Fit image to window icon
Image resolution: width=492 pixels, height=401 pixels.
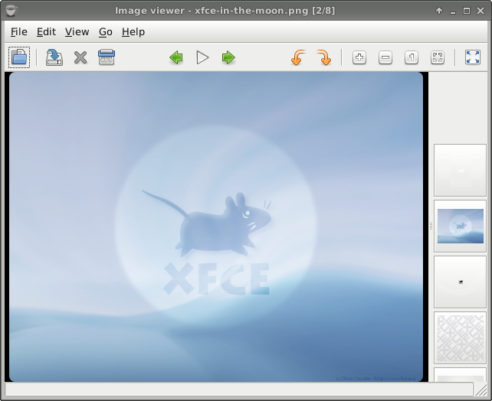click(438, 57)
